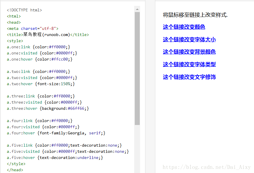Click the paragraph 将鼠标移至链接上改变样式.

click(195, 15)
